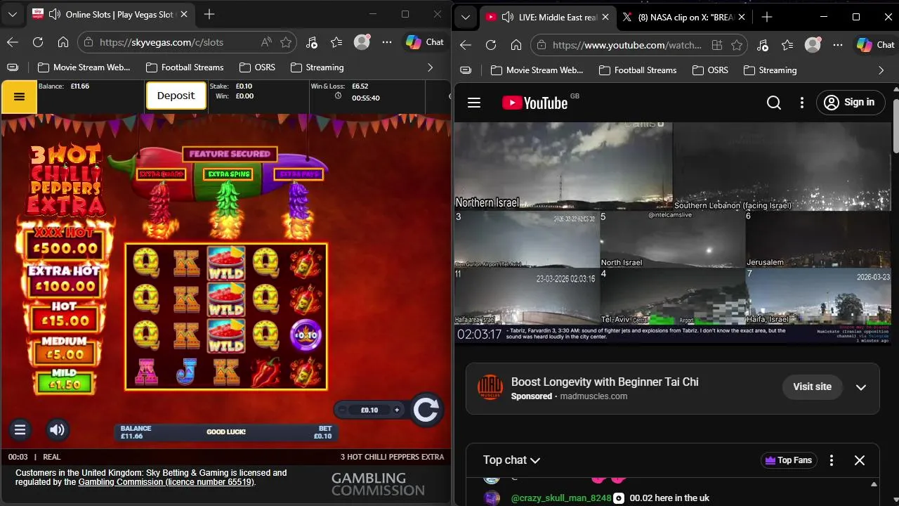Open Football Streams bookmark folder in YouTube window
899x506 pixels.
(638, 70)
